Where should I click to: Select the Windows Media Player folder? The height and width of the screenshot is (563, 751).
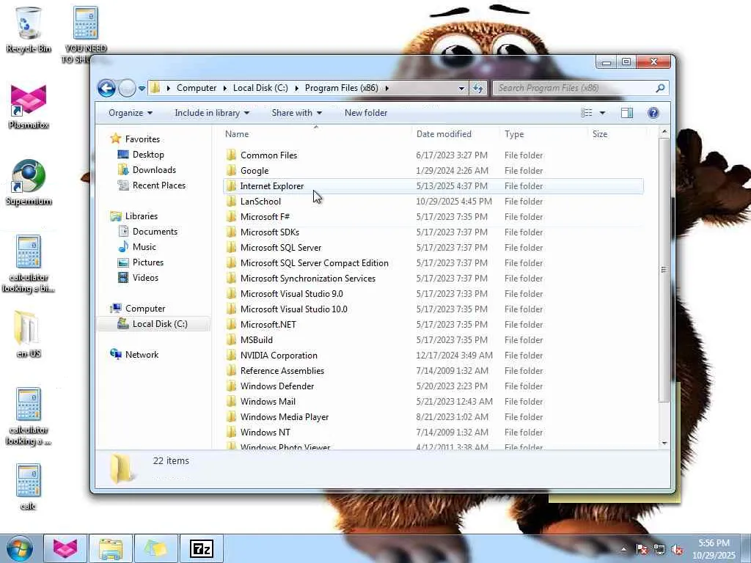pos(285,417)
